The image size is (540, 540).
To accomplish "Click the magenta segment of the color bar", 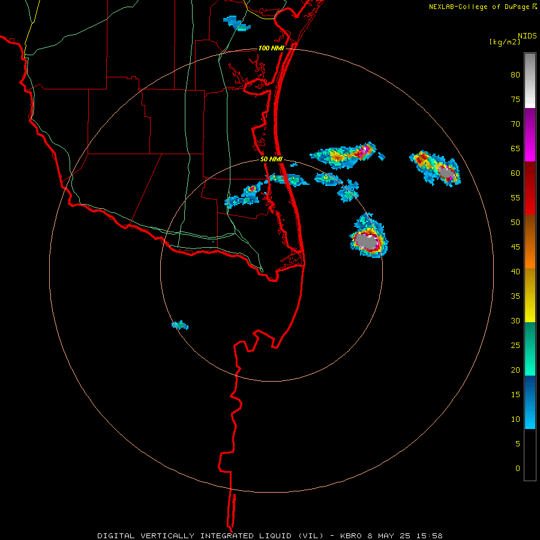I will pyautogui.click(x=530, y=135).
